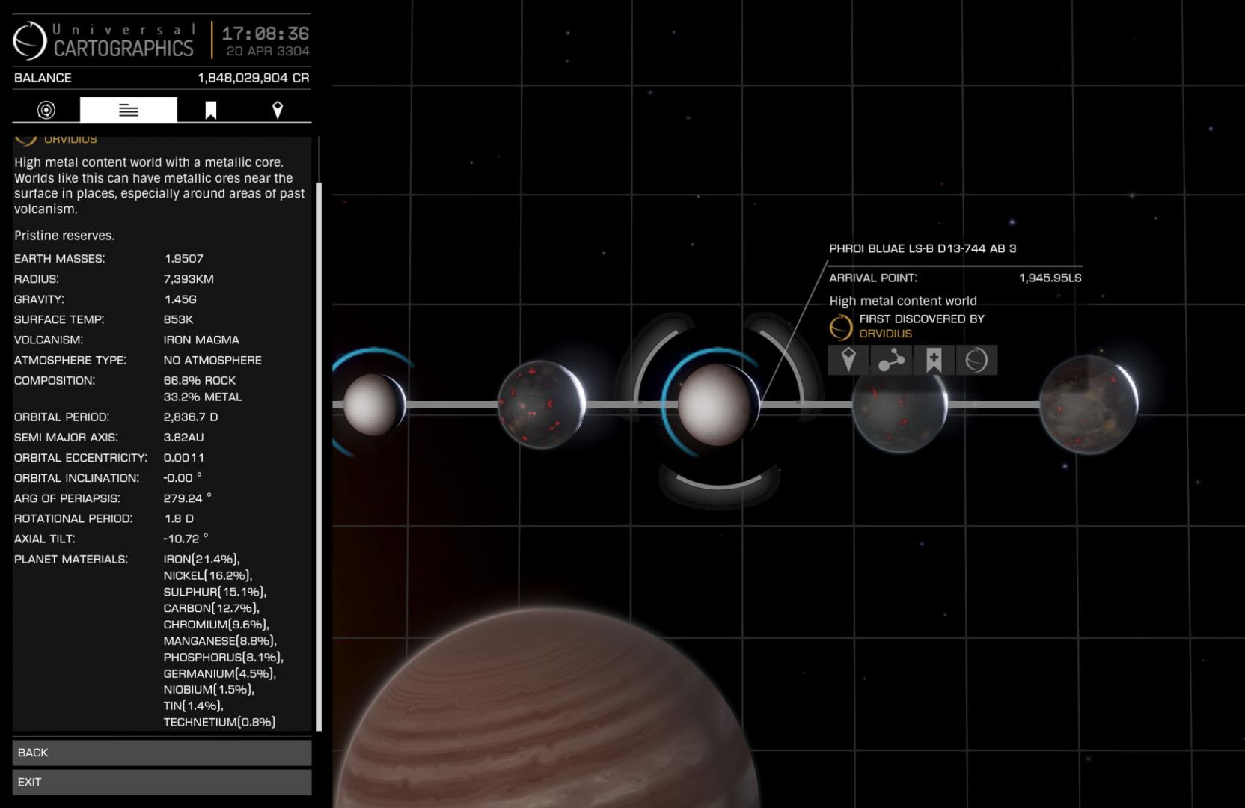Click the PHOSPHORUS(8.1%) material entry
Viewport: 1245px width, 808px height.
coord(223,658)
